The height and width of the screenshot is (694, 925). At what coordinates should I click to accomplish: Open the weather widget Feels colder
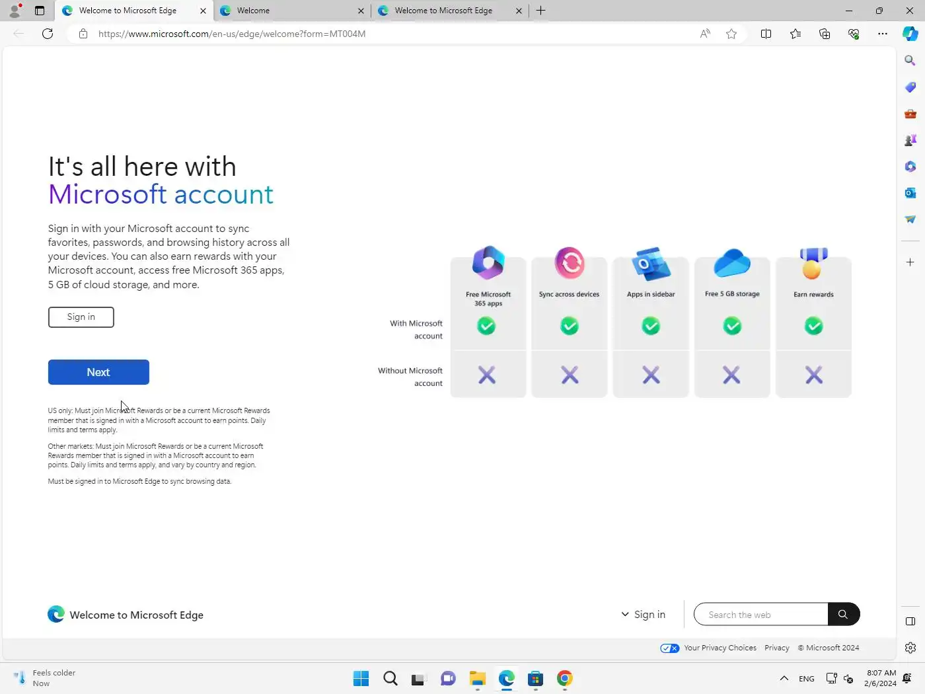pyautogui.click(x=45, y=678)
